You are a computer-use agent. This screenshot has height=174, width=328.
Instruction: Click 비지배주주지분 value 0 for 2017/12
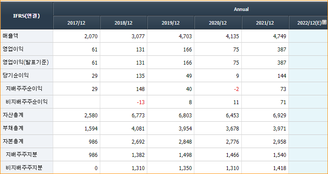tap(96, 168)
